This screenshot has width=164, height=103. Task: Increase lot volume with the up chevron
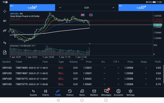[x=113, y=8]
